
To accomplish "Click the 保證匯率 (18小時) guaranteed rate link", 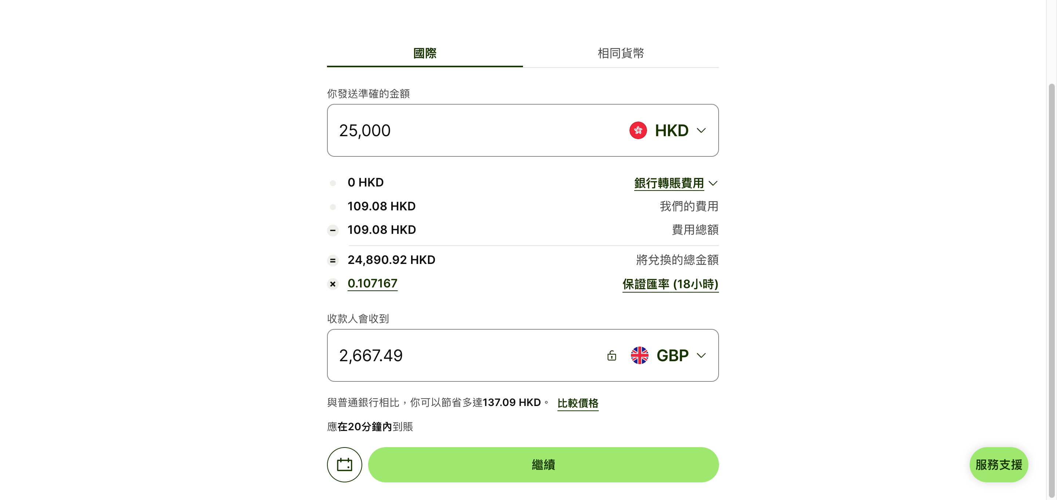I will [670, 284].
